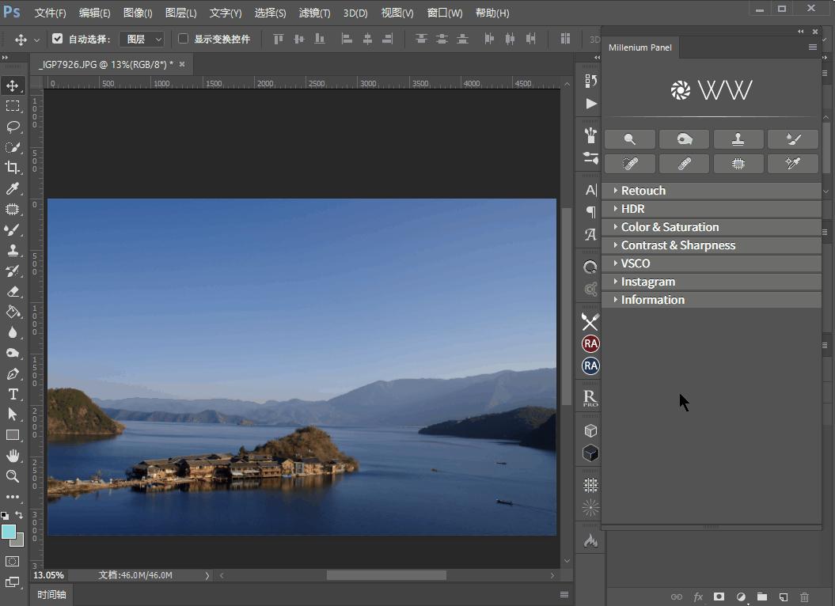Click the horizontal scrollbar below the canvas
The image size is (835, 606).
[388, 575]
